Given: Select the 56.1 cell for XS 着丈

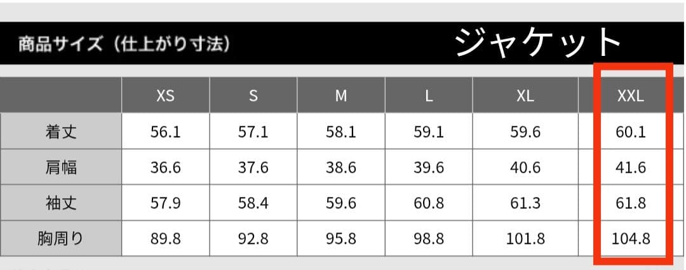Looking at the screenshot, I should [x=165, y=132].
